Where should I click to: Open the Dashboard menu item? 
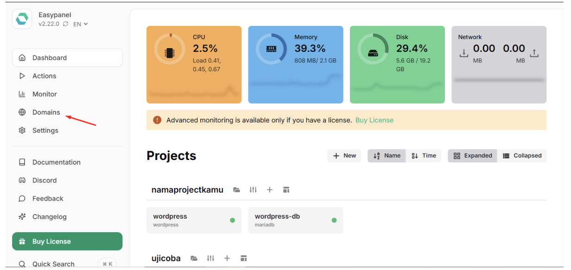pyautogui.click(x=67, y=58)
